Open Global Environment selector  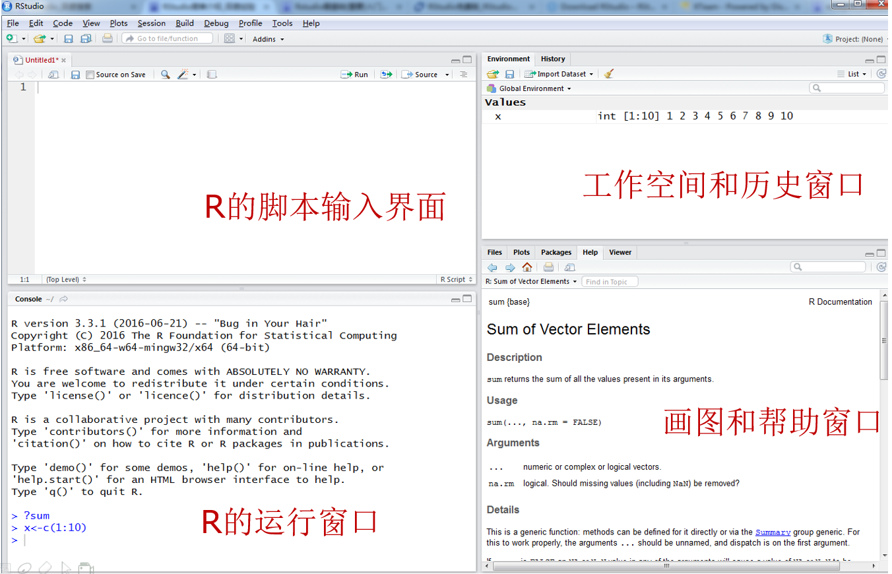(x=528, y=88)
